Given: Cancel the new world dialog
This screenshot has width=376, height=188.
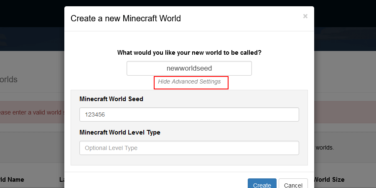Looking at the screenshot, I should tap(293, 184).
